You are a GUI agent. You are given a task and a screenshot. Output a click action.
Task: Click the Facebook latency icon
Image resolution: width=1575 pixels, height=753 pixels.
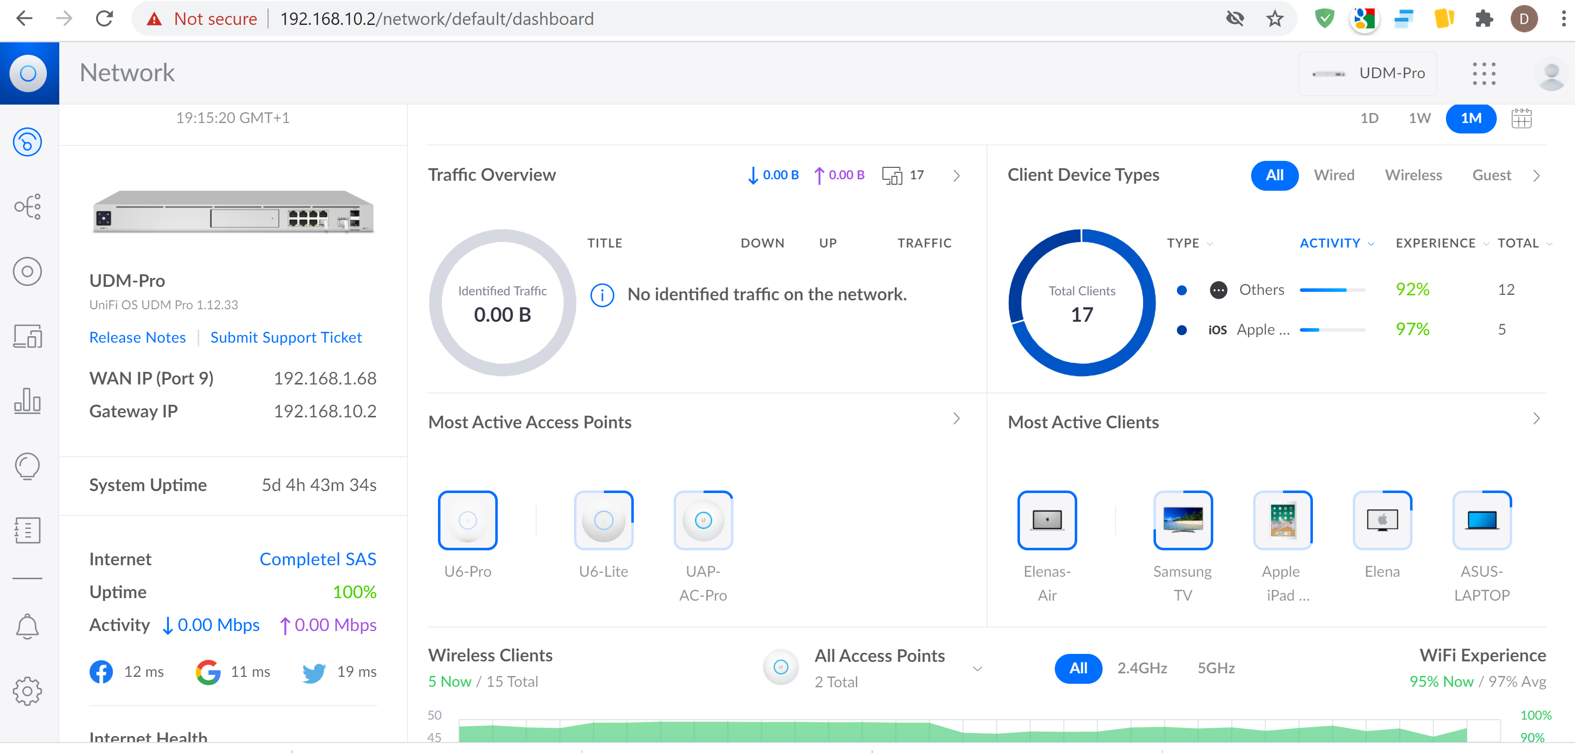102,672
